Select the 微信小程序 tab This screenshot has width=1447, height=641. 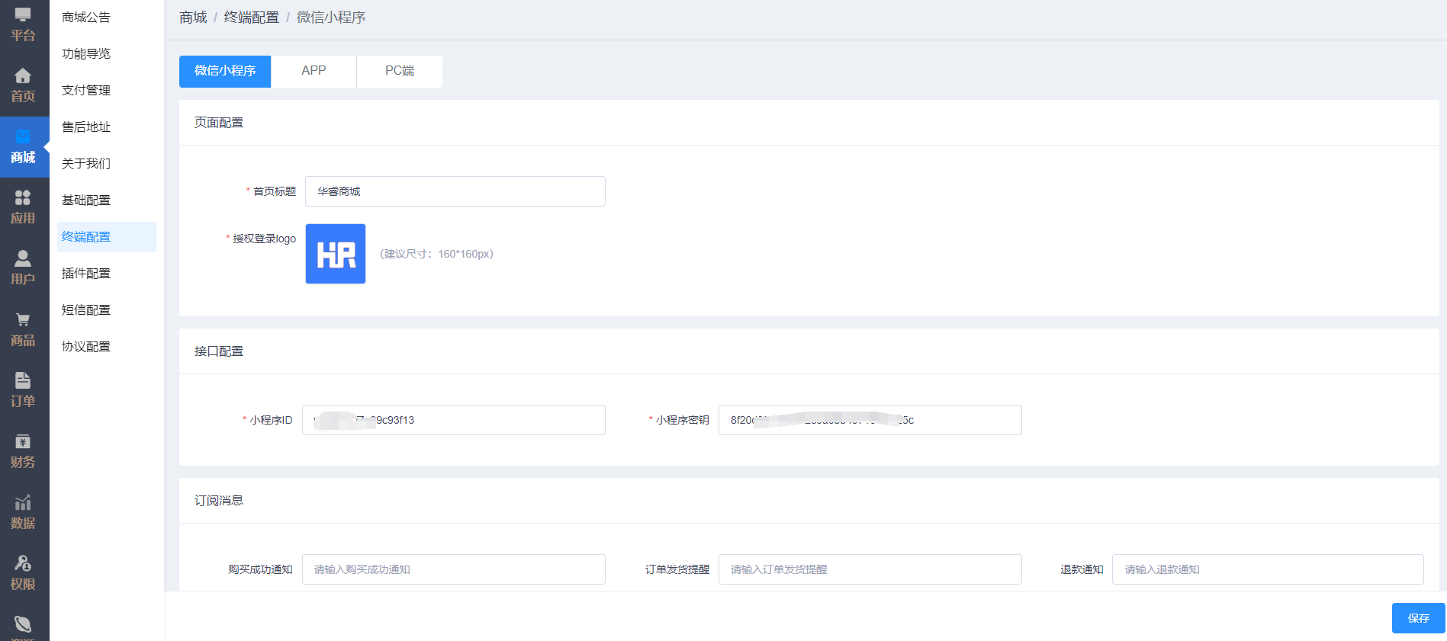(225, 71)
